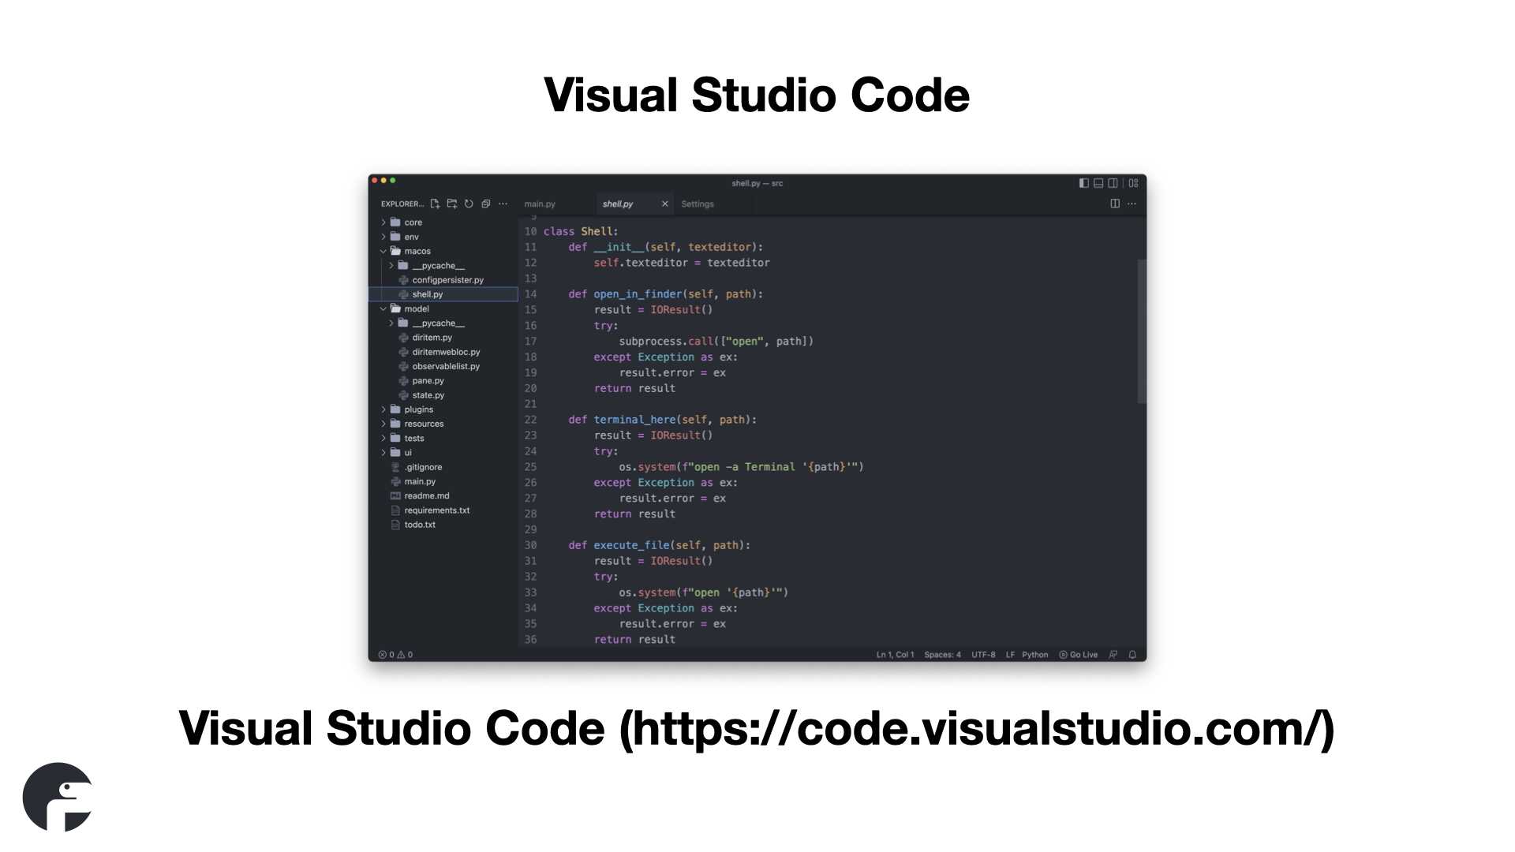Screen dimensions: 1515x852
Task: Refresh the Explorer file tree
Action: coord(469,204)
